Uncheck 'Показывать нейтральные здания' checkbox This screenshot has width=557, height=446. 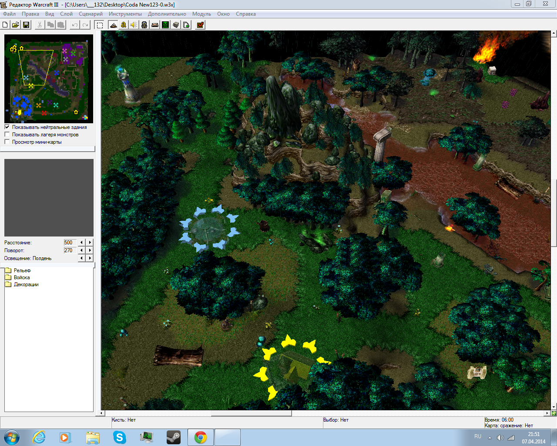[7, 127]
